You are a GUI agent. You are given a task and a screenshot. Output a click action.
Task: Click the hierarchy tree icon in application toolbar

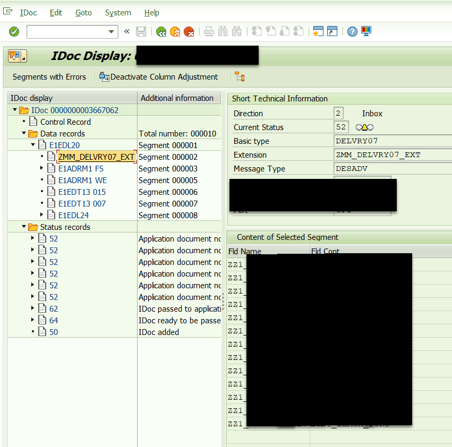tap(240, 77)
